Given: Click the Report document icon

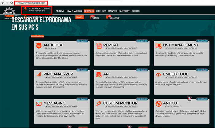Looking at the screenshot, I should [99, 46].
